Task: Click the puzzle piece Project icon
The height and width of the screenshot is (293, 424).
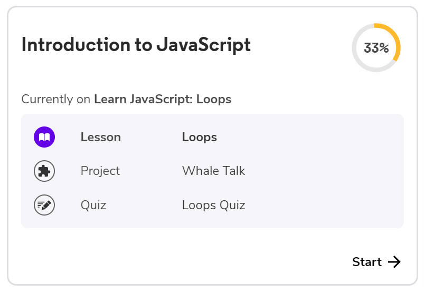Action: point(44,171)
